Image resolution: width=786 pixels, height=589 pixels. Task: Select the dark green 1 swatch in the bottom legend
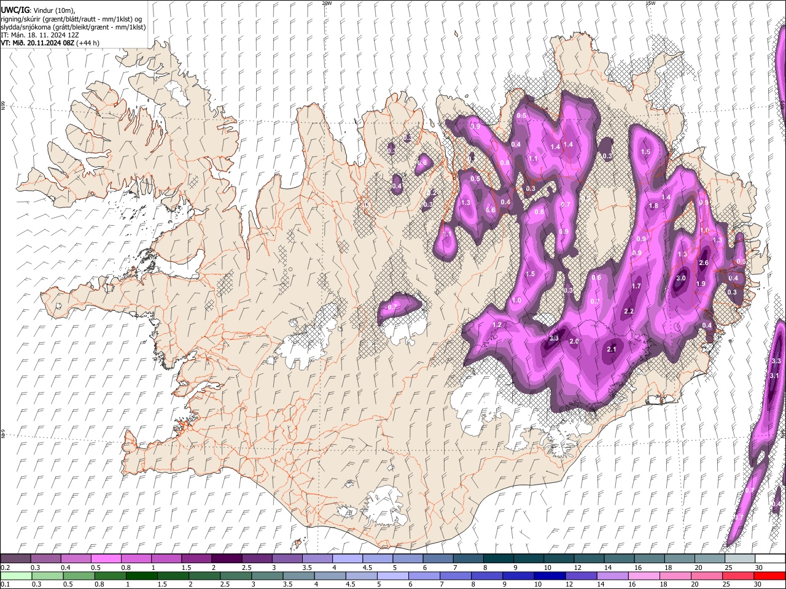point(142,576)
